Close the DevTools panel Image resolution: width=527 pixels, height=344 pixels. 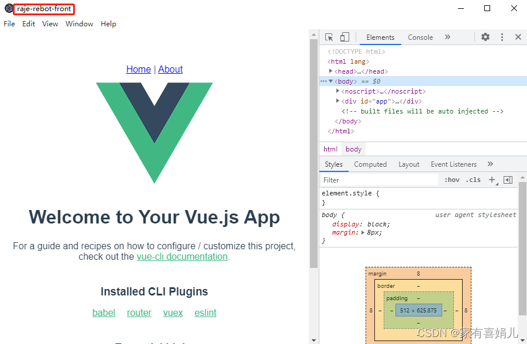[x=518, y=37]
